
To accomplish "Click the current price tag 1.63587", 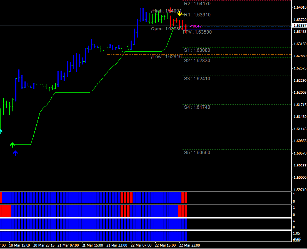I will tap(300, 26).
